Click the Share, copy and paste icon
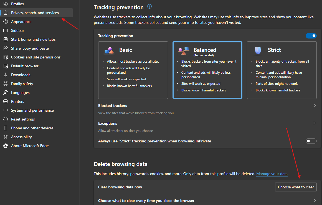This screenshot has width=322, height=205. point(6,48)
